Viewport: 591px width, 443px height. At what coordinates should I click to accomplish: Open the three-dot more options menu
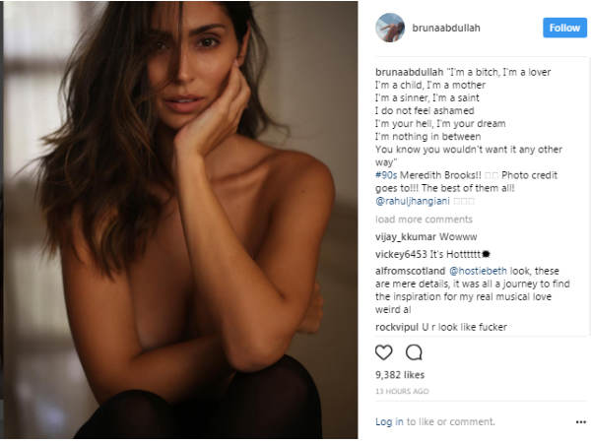pyautogui.click(x=581, y=422)
